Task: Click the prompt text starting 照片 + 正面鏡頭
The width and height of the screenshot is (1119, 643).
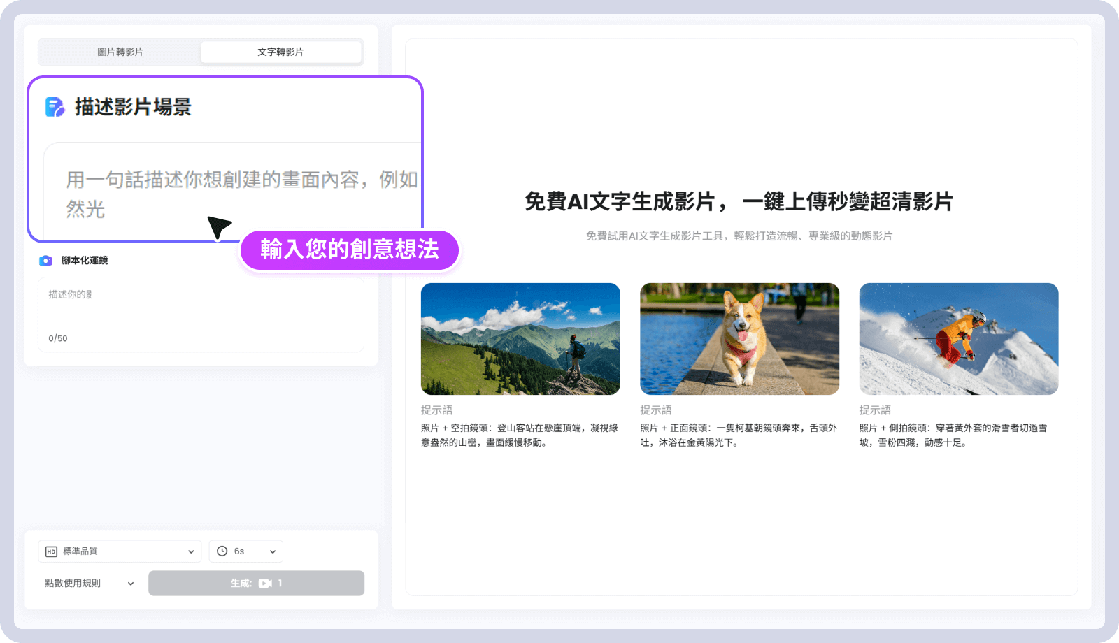Action: click(x=739, y=435)
